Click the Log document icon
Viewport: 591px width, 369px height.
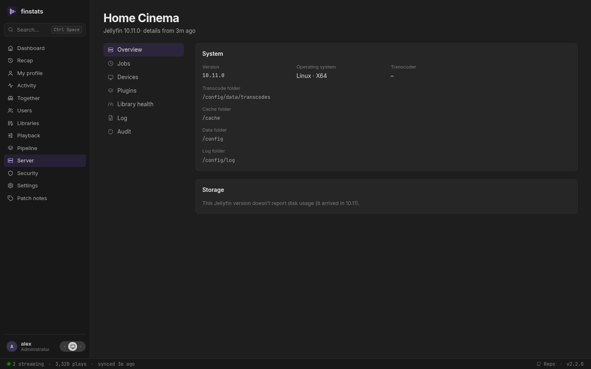(x=110, y=118)
